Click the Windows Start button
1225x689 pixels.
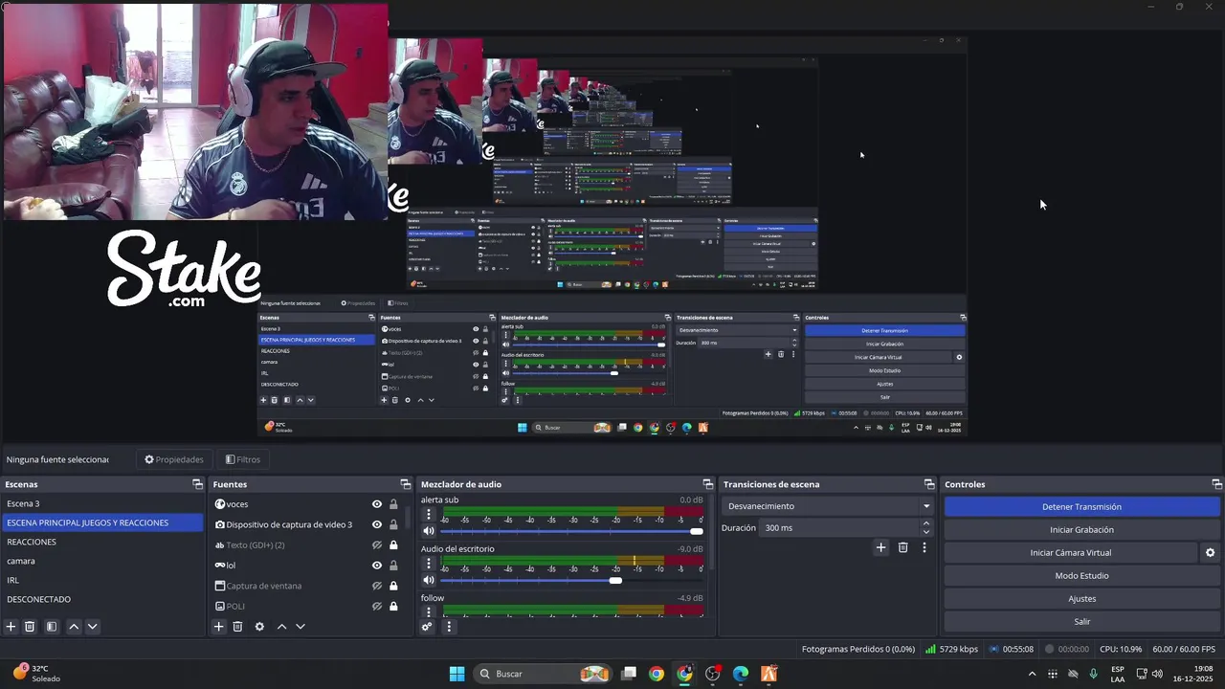[x=457, y=674]
